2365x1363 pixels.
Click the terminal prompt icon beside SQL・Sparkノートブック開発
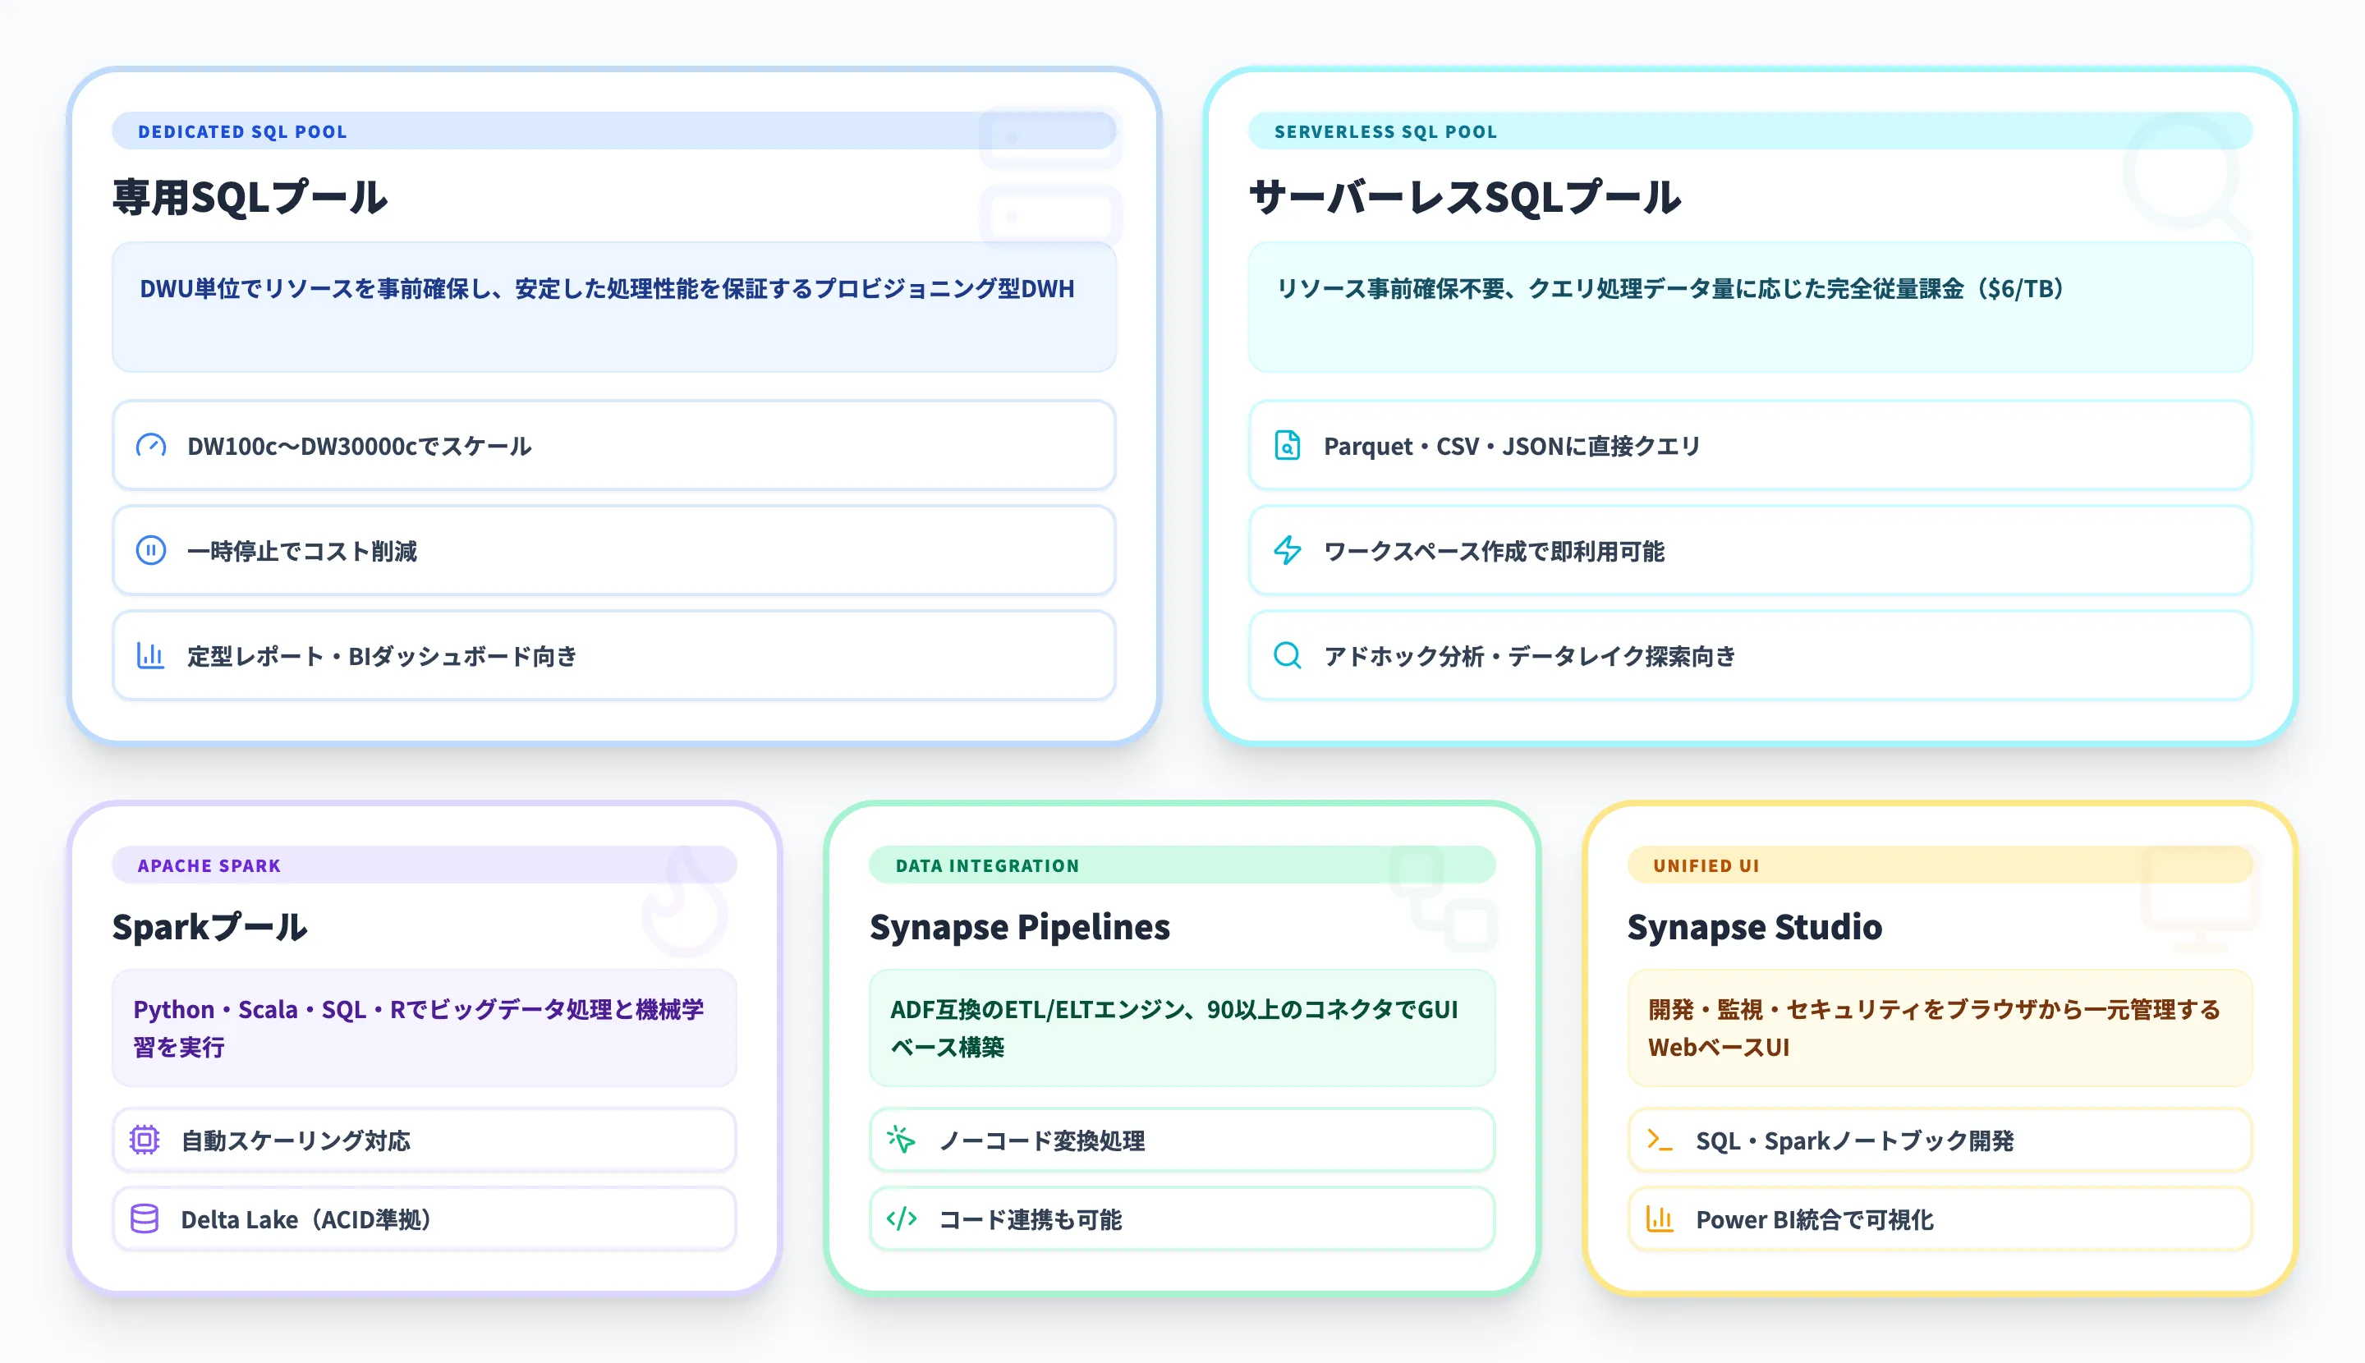click(x=1660, y=1140)
